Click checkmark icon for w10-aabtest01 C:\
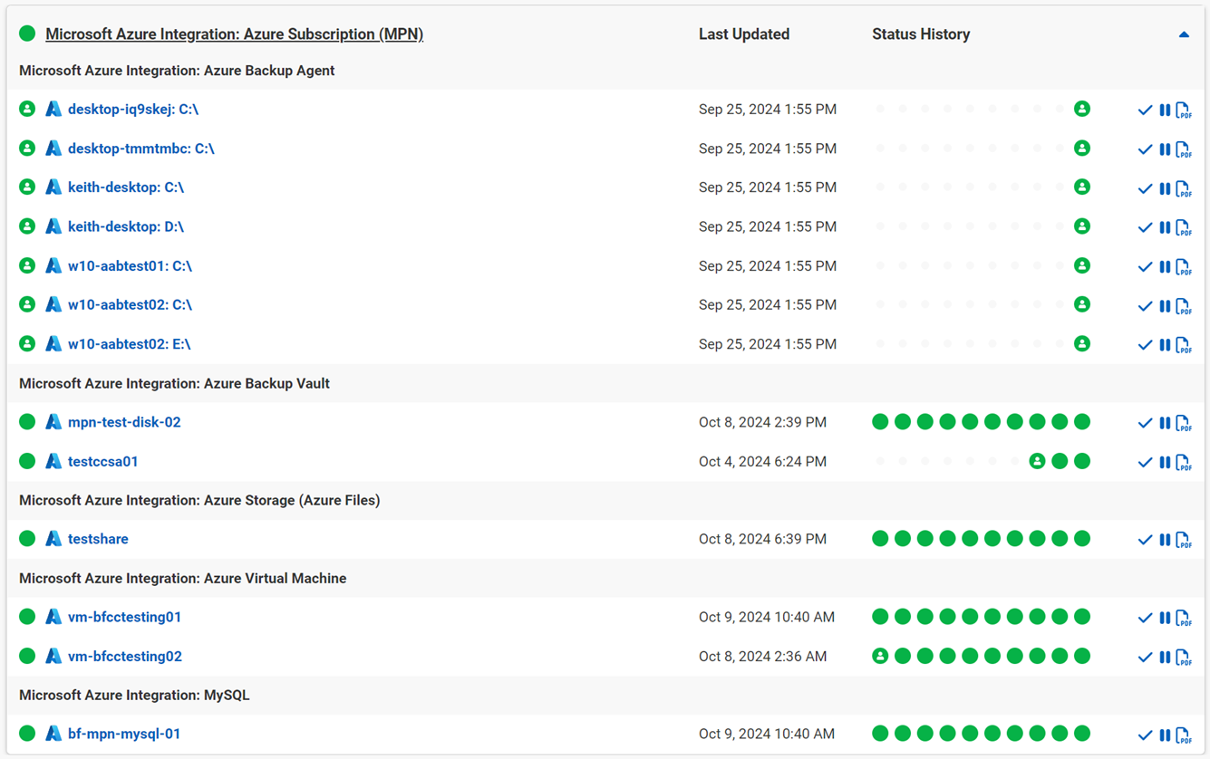The width and height of the screenshot is (1210, 759). [1145, 267]
